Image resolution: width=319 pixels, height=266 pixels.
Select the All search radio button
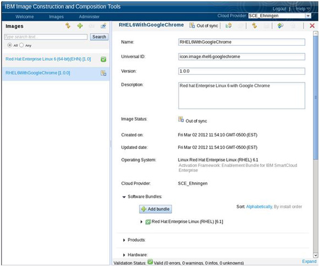(9, 45)
